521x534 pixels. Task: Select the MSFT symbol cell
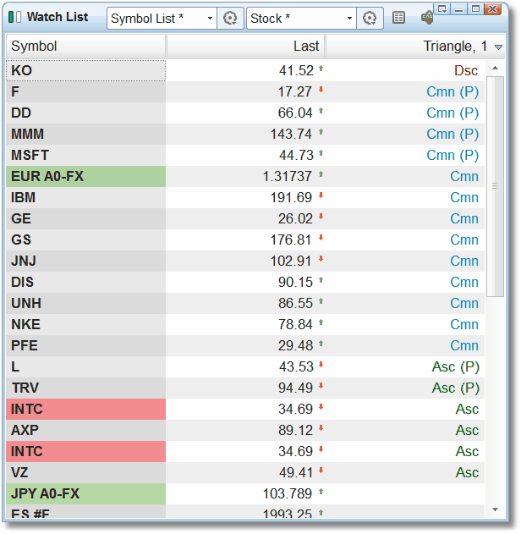click(x=85, y=156)
